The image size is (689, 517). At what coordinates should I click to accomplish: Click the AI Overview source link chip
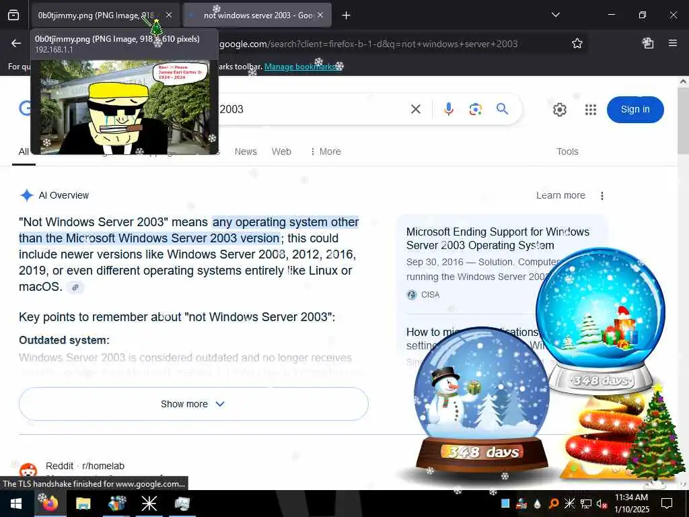75,287
